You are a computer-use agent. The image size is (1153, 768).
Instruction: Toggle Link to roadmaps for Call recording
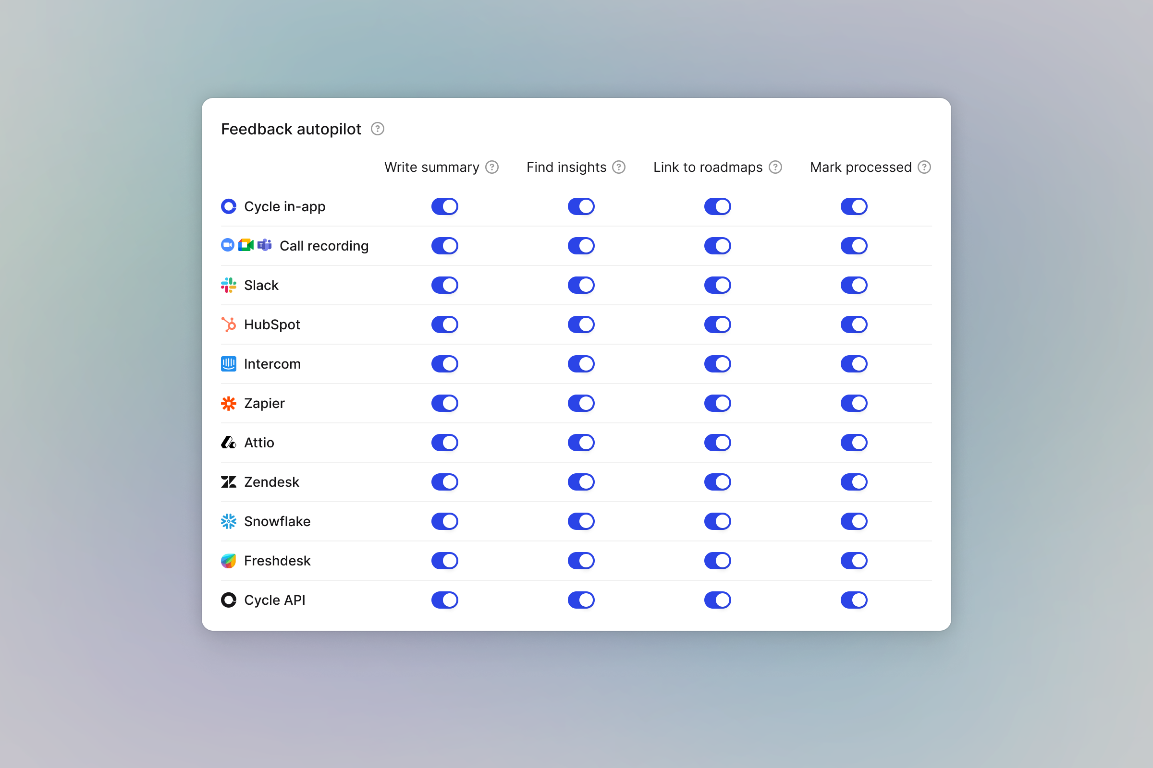718,246
